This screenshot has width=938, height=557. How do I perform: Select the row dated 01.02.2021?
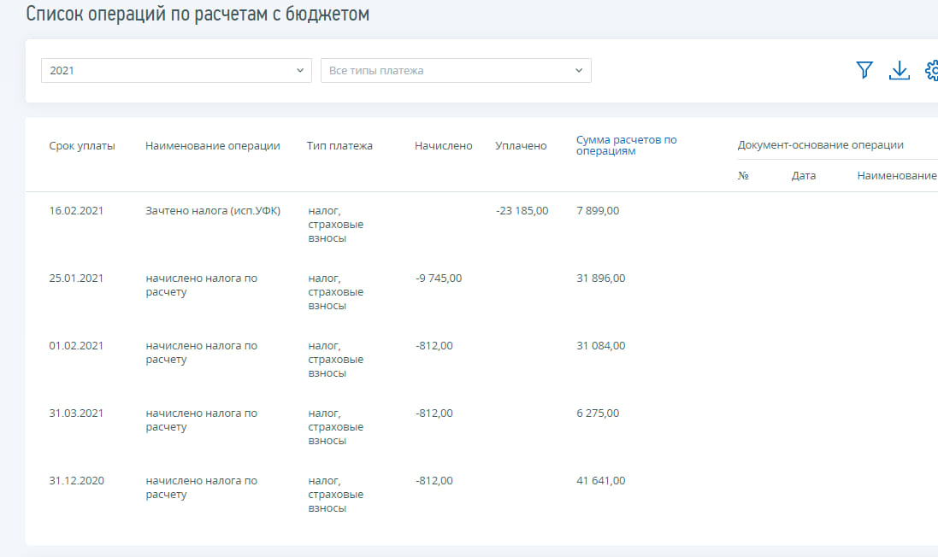coord(76,346)
